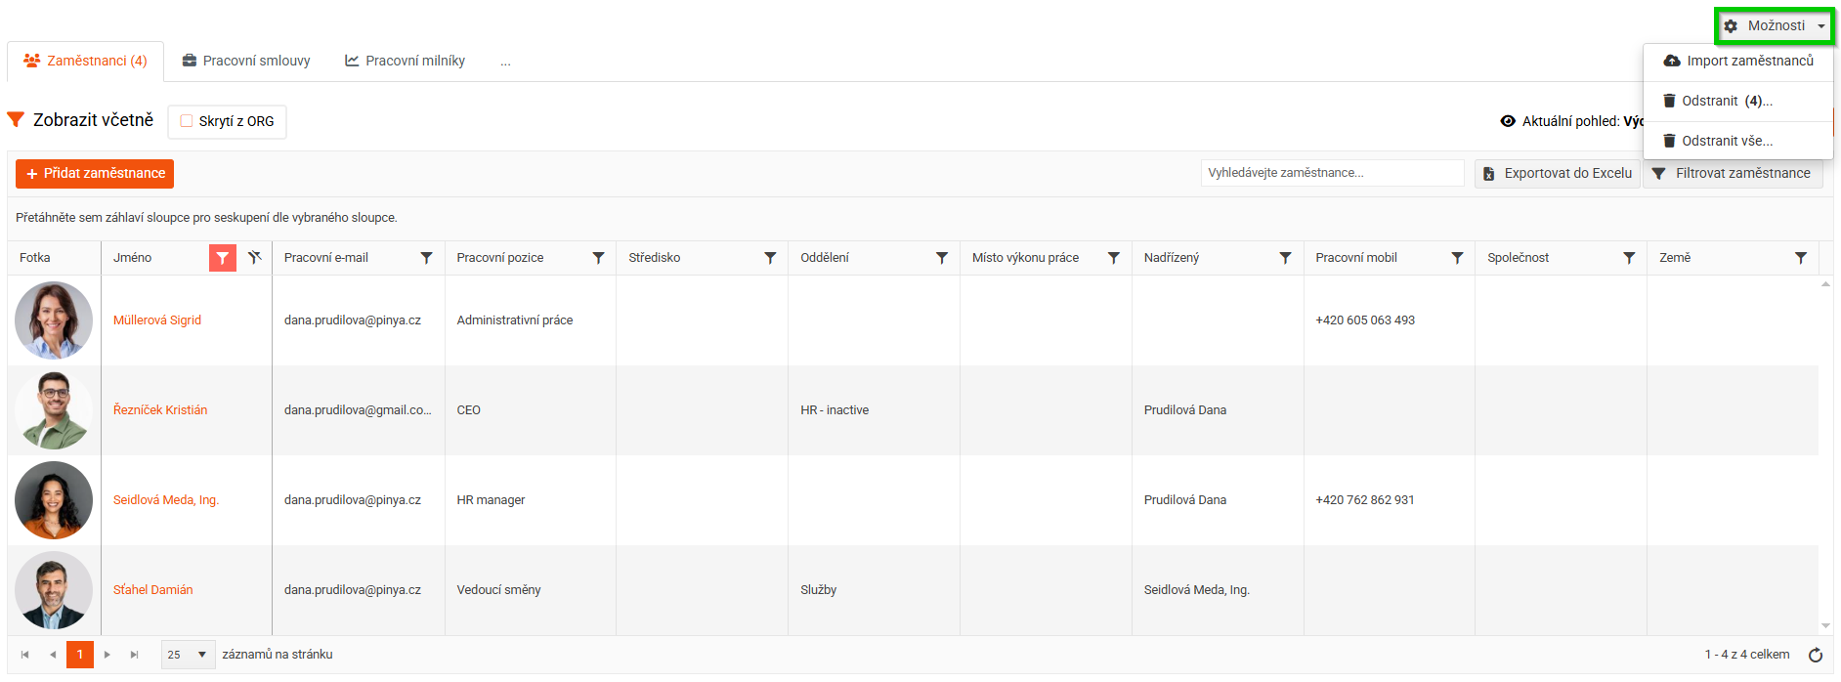Open the Pracovní pozice column filter
This screenshot has width=1841, height=682.
[x=598, y=258]
